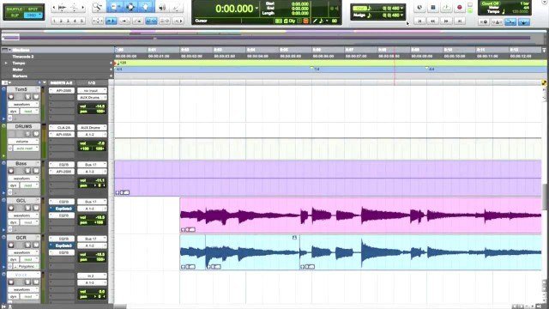Image resolution: width=549 pixels, height=309 pixels.
Task: Select the Scrubber tool
Action: pyautogui.click(x=163, y=8)
